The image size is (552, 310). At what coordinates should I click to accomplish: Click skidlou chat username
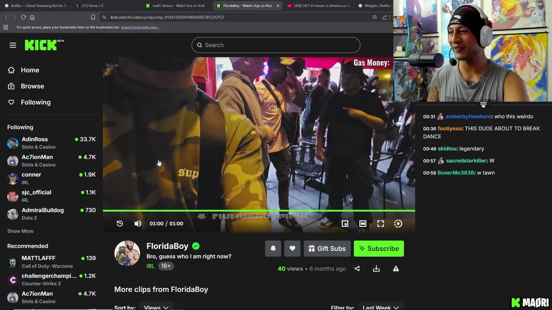point(447,149)
